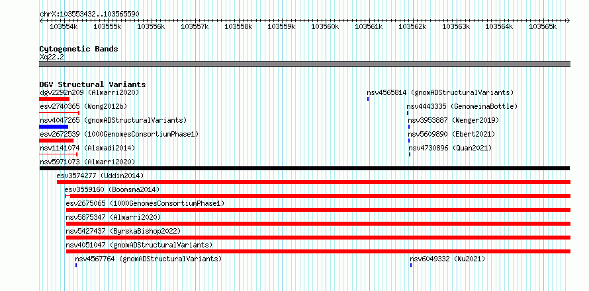Image resolution: width=589 pixels, height=291 pixels.
Task: Click the 103557k ruler position
Action: 195,26
